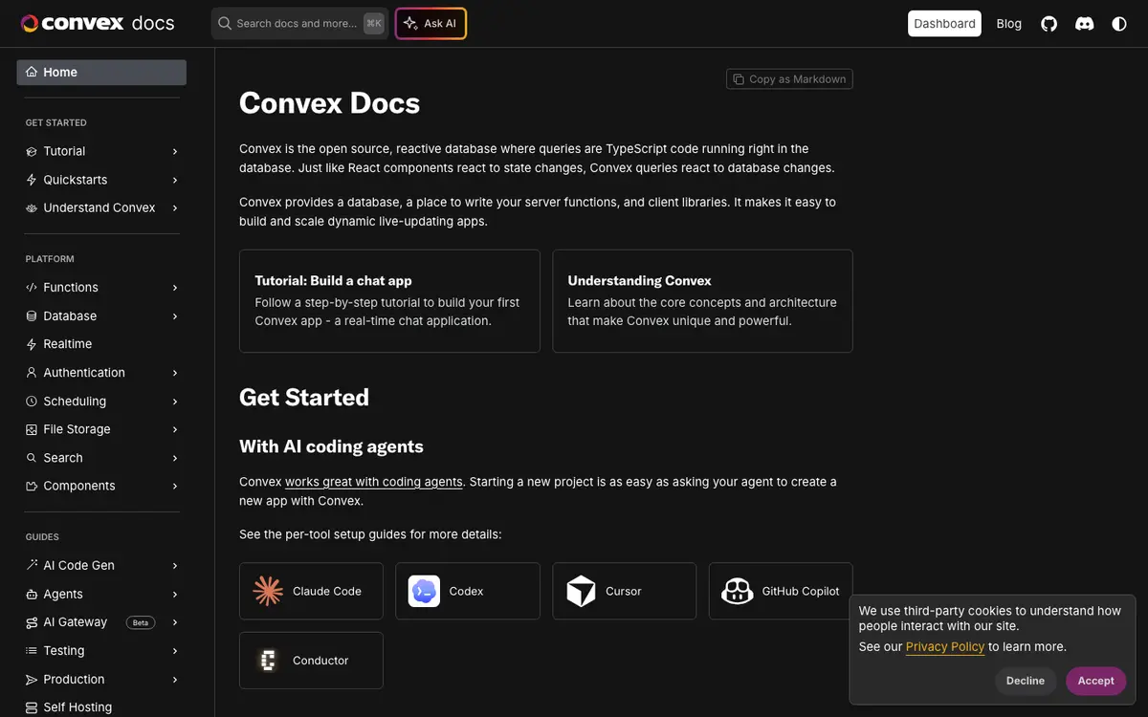Image resolution: width=1148 pixels, height=717 pixels.
Task: Focus the Search docs field
Action: tap(299, 24)
